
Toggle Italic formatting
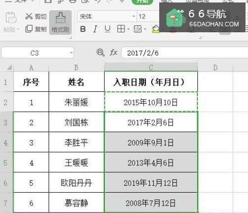tap(95, 29)
